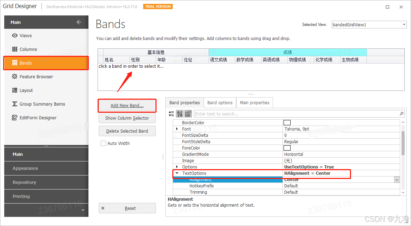411x226 pixels.
Task: Toggle the BorderColor checkbox
Action: (287, 122)
